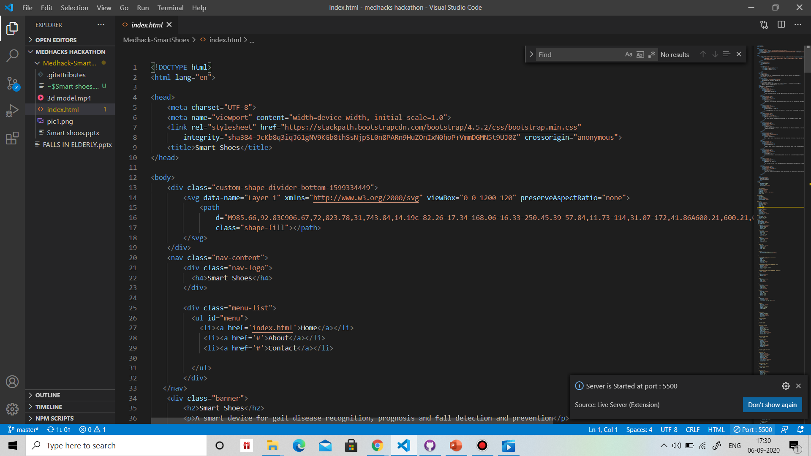Open the Search view in activity bar
This screenshot has width=811, height=456.
(x=12, y=55)
